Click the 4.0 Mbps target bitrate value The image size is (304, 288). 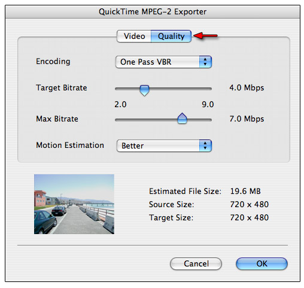pos(247,87)
